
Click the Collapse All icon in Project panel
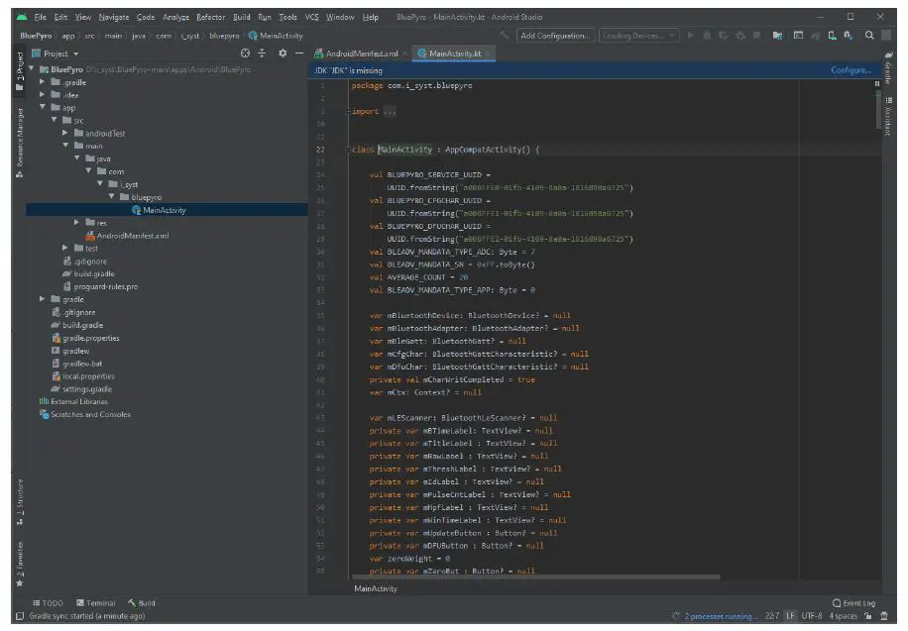[263, 53]
